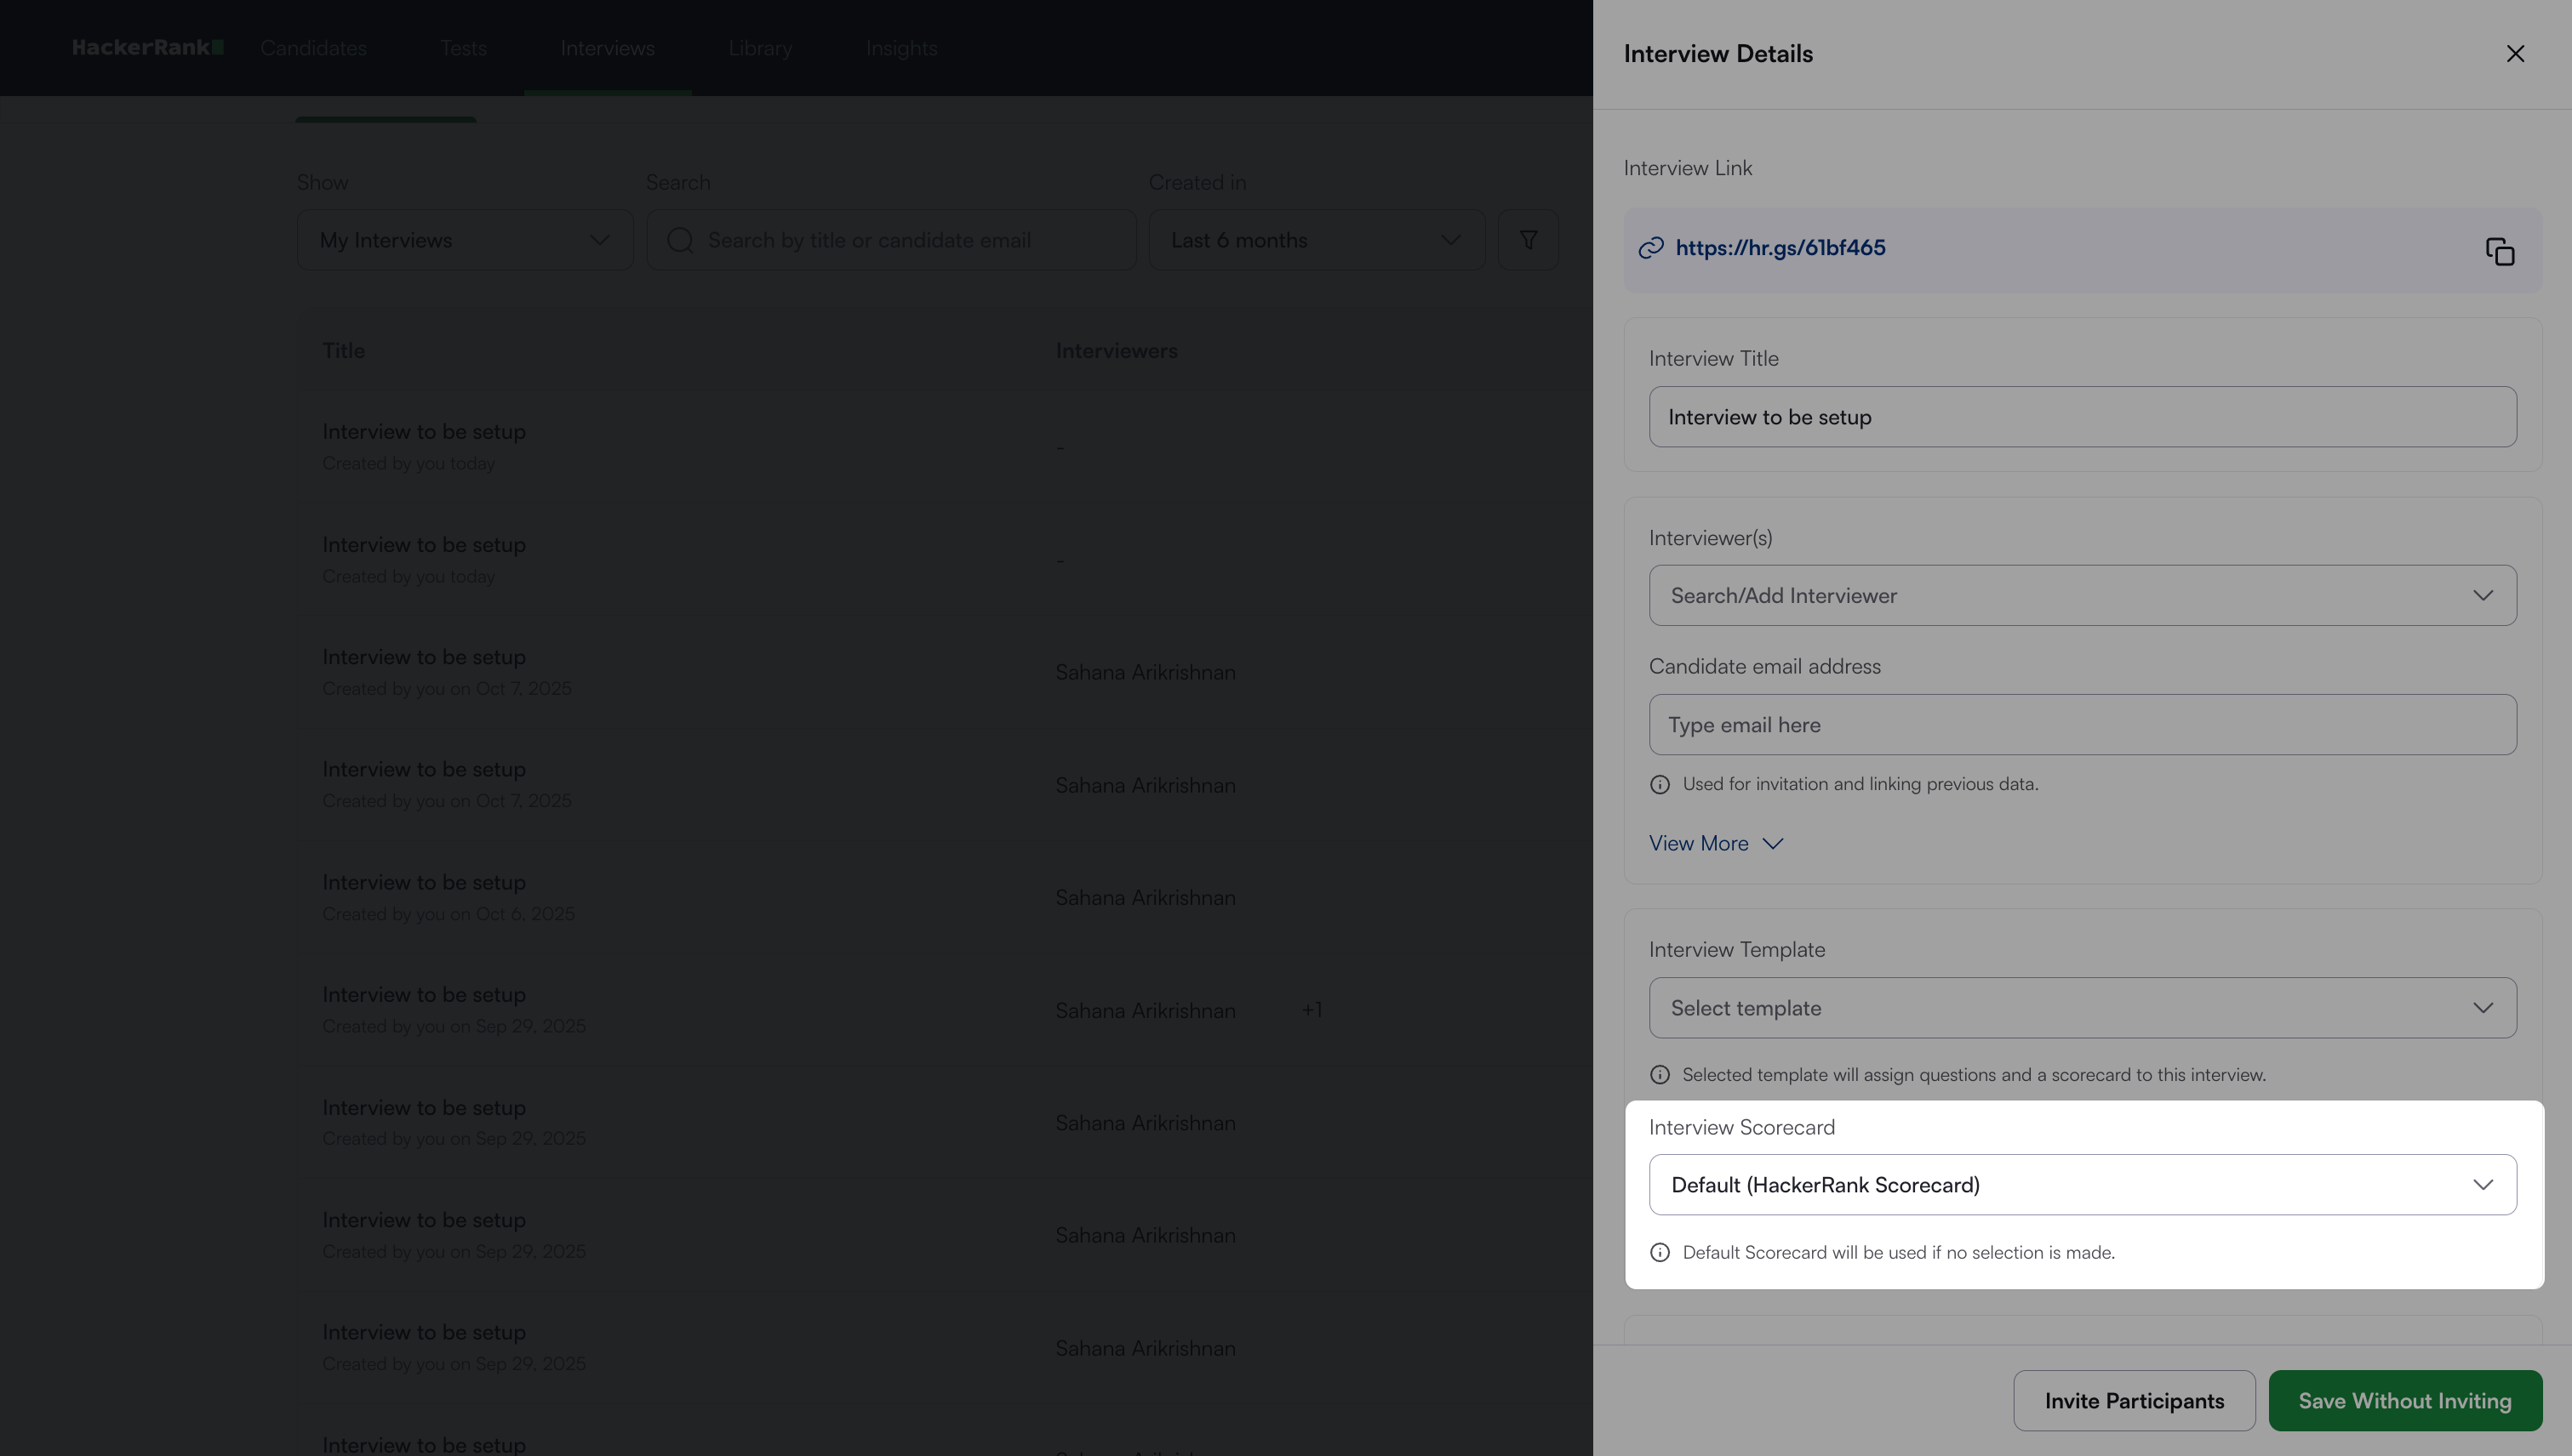Click the link chain icon
2572x1456 pixels.
(x=1650, y=248)
